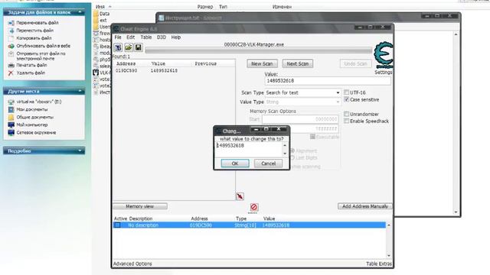Image resolution: width=490 pixels, height=275 pixels.
Task: Click the Type column header in the address table
Action: click(241, 218)
